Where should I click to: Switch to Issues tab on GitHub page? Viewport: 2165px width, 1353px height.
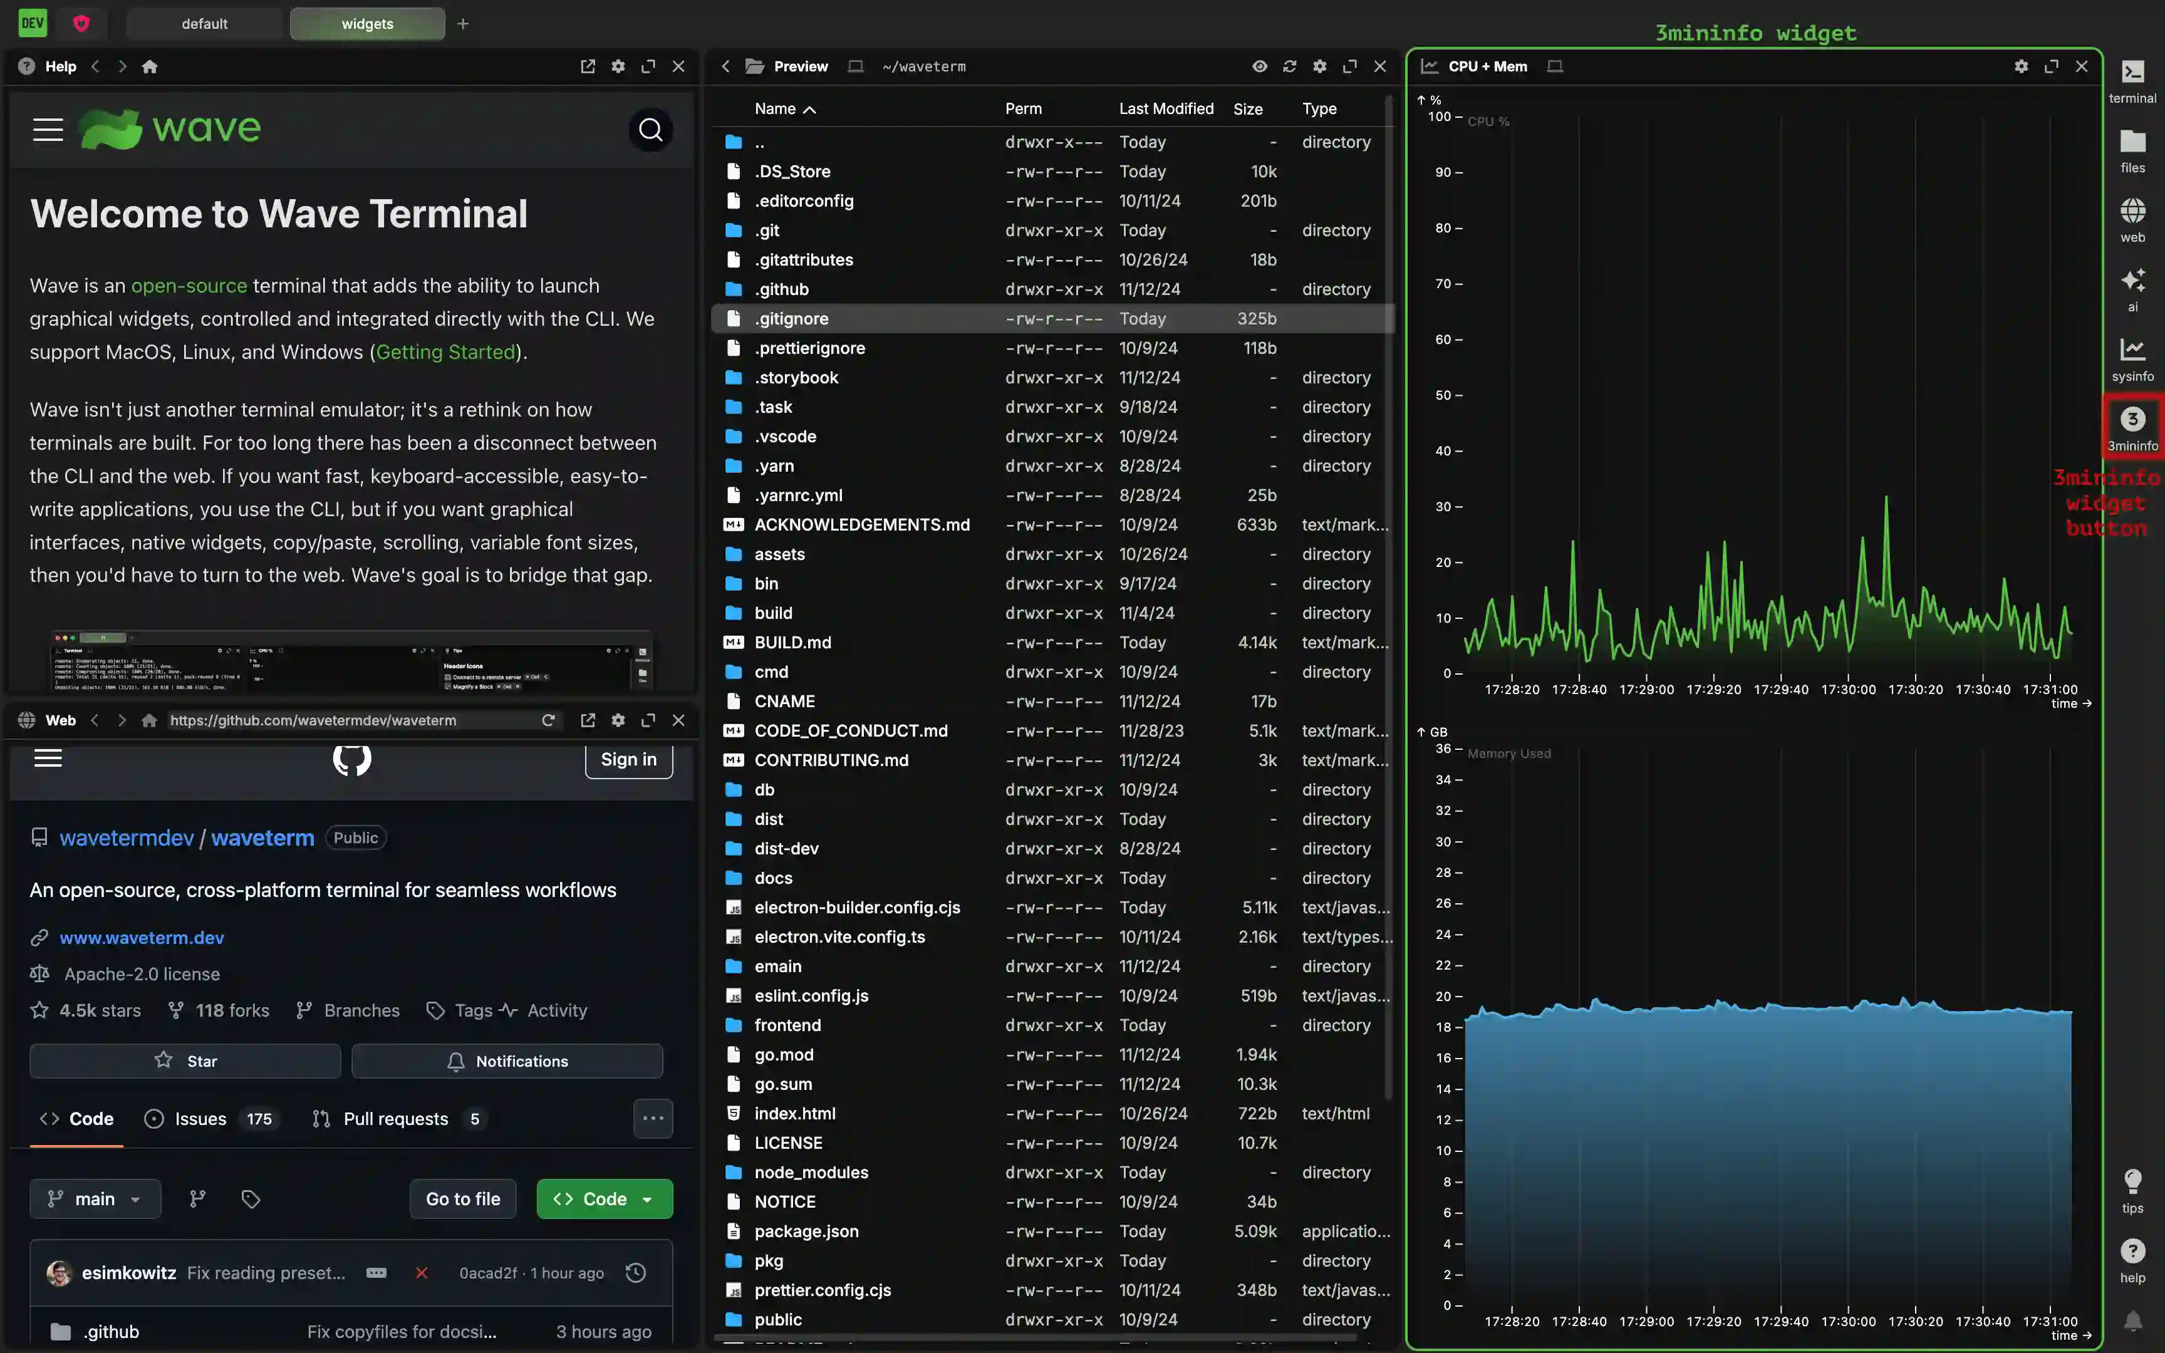[199, 1117]
